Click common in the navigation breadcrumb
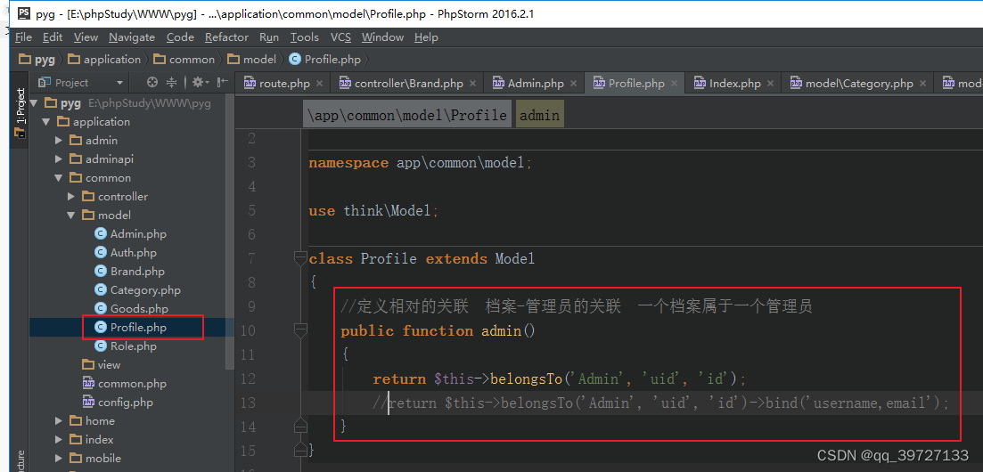Viewport: 983px width, 472px height. point(184,60)
